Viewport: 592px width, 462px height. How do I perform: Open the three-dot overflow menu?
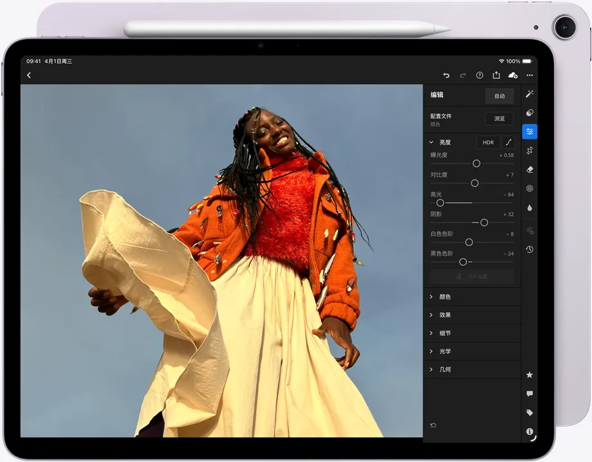click(x=530, y=75)
